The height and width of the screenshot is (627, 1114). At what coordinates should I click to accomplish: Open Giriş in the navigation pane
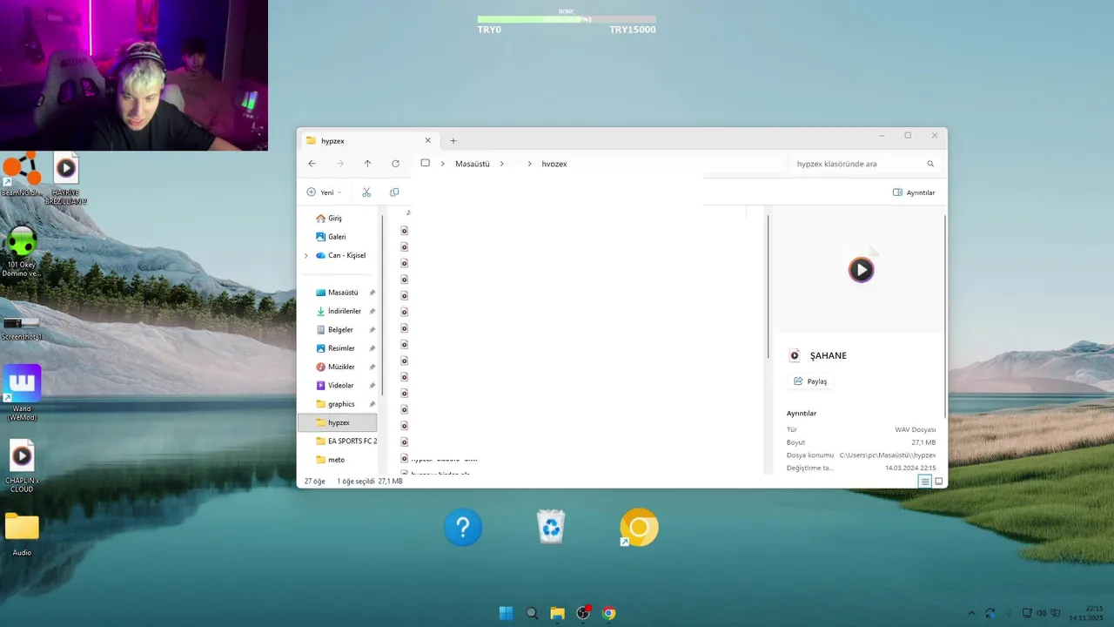[336, 219]
